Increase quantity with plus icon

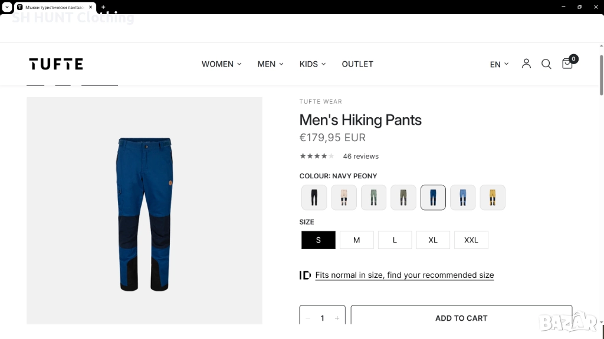337,318
